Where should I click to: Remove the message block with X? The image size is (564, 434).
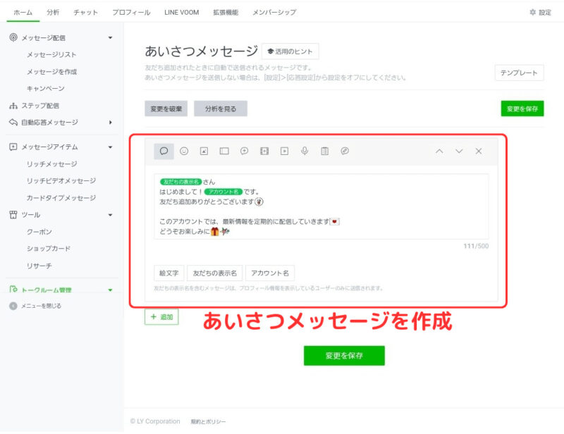coord(479,151)
